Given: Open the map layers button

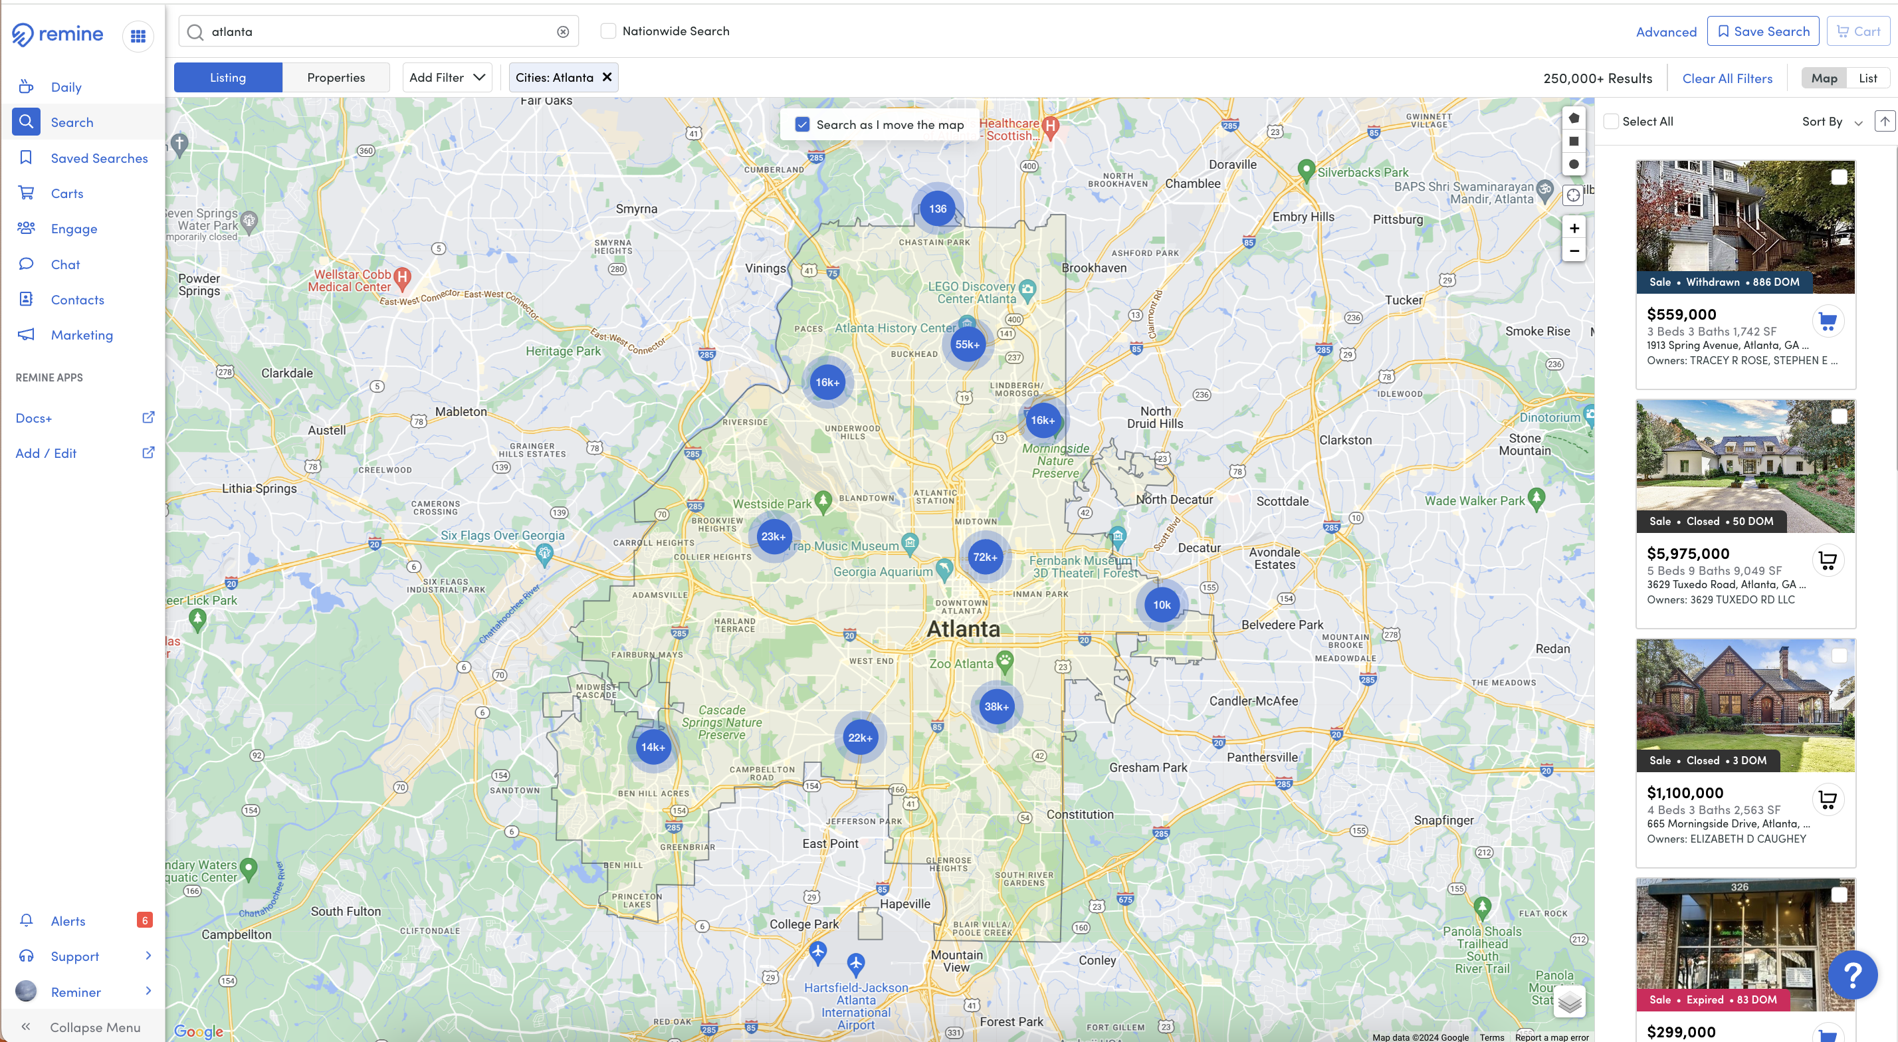Looking at the screenshot, I should [x=1570, y=1001].
